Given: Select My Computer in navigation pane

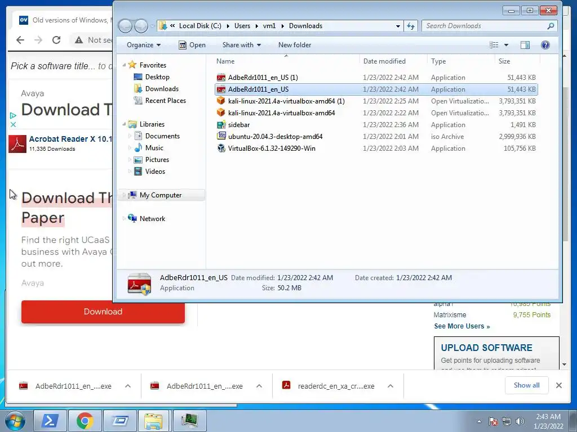Looking at the screenshot, I should (161, 195).
